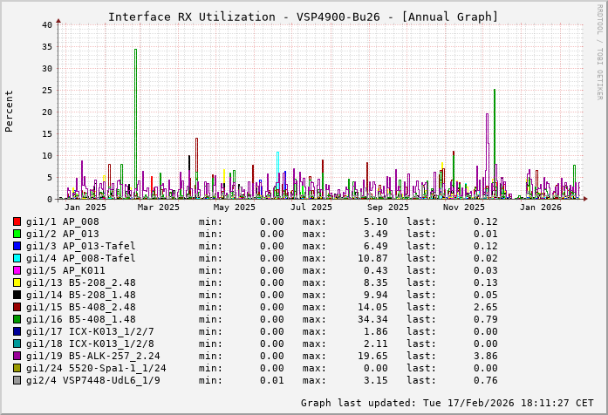This screenshot has width=608, height=415.
Task: Click the Nov 2025 x-axis label
Action: click(463, 207)
